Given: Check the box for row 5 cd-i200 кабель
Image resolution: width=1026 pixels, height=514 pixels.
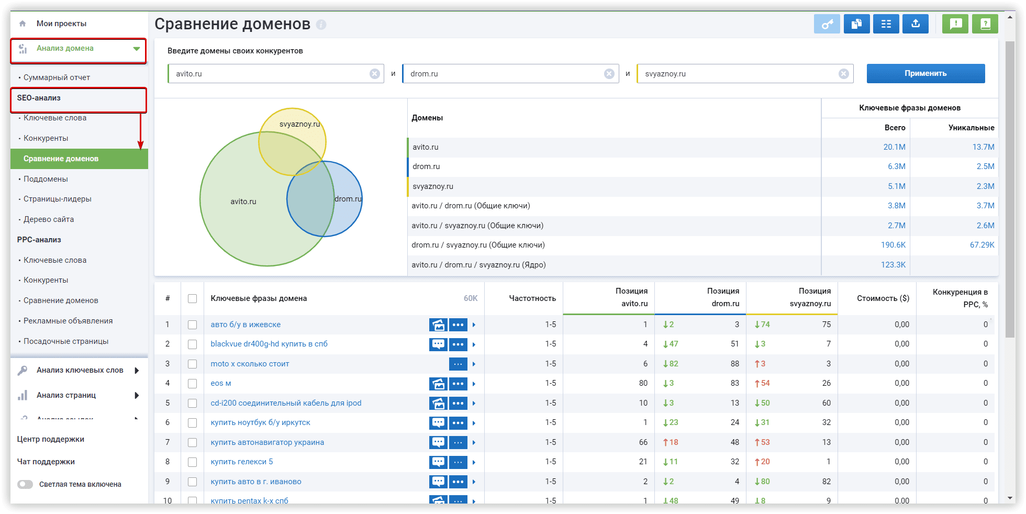Looking at the screenshot, I should pyautogui.click(x=193, y=403).
